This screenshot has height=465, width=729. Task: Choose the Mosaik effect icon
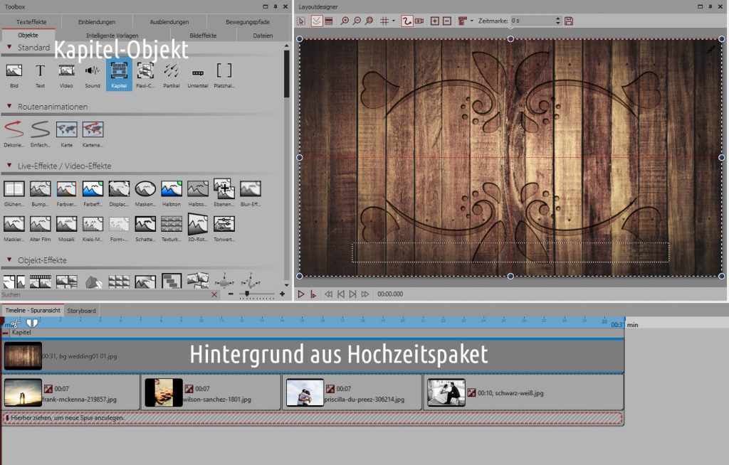66,225
